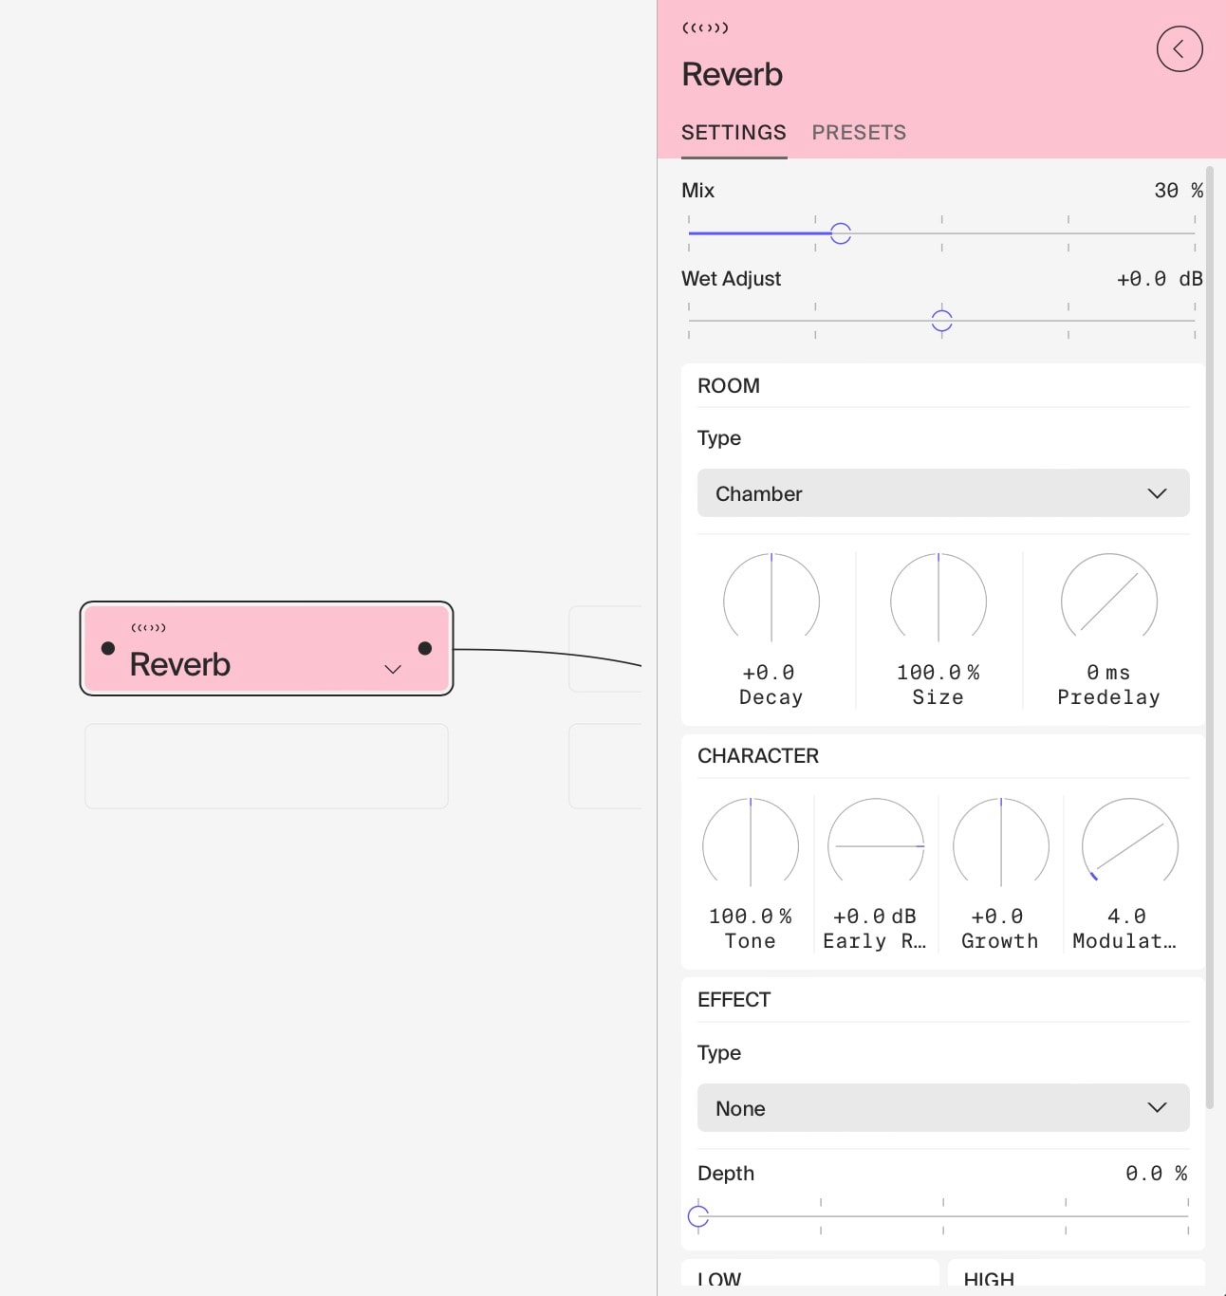The height and width of the screenshot is (1296, 1226).
Task: Adjust the Modulation knob showing 4.0
Action: coord(1127,845)
